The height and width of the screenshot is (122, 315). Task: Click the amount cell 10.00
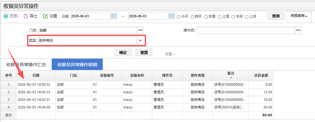point(261,100)
